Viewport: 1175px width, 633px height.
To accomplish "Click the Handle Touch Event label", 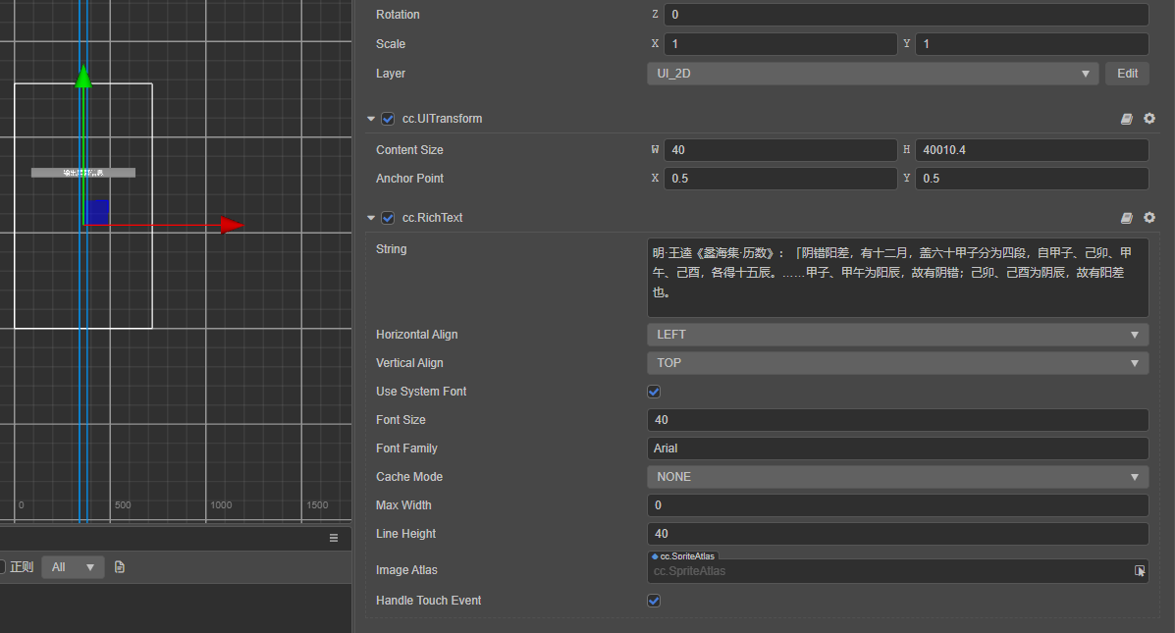I will [429, 601].
